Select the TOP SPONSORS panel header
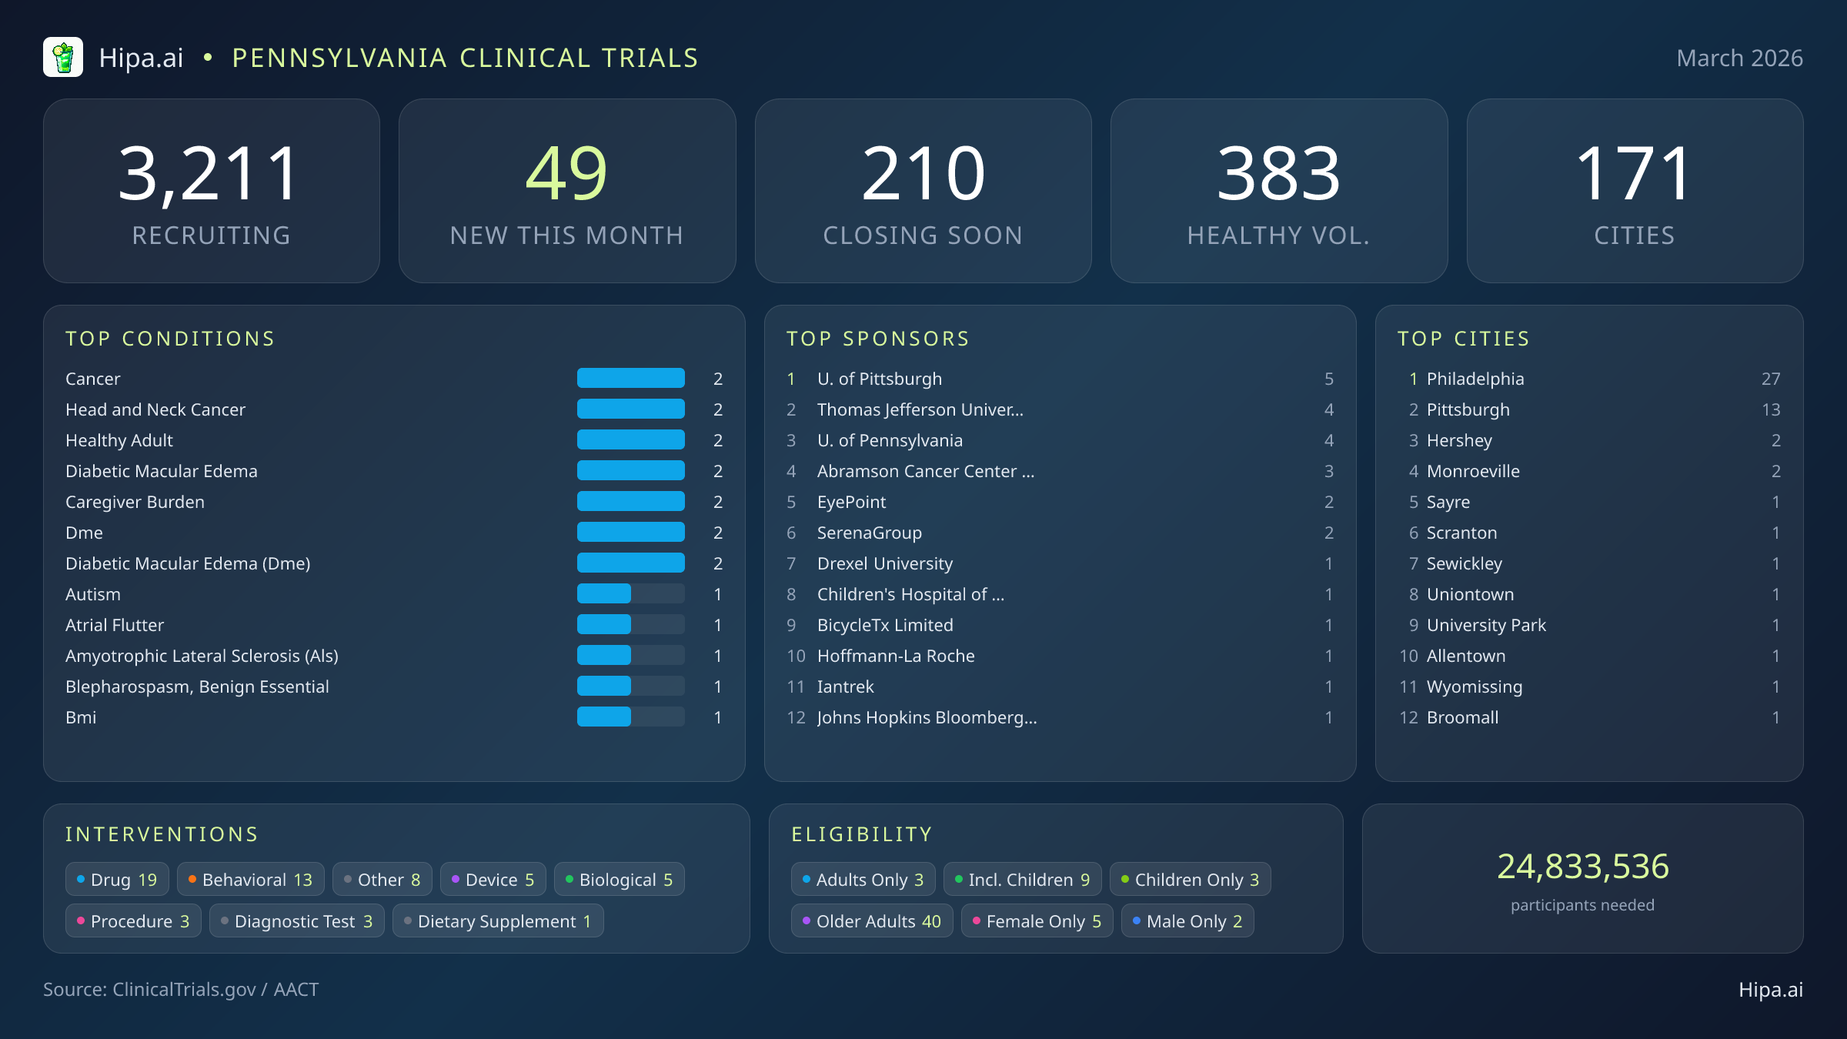The image size is (1847, 1039). (878, 338)
